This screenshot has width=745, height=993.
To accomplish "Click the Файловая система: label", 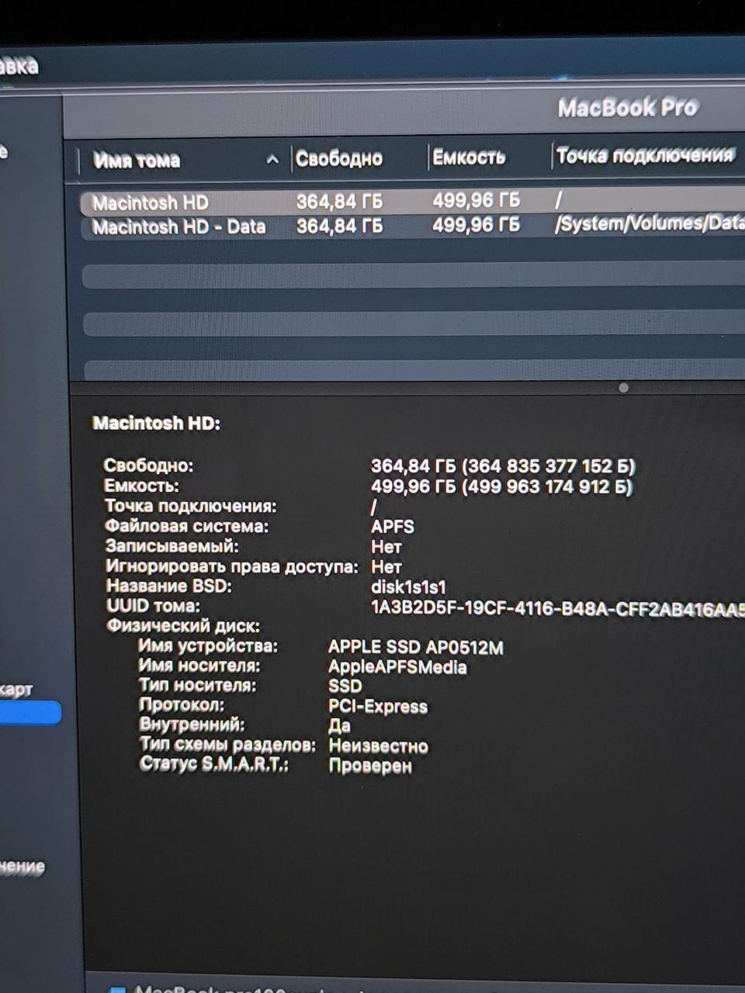I will pos(187,526).
